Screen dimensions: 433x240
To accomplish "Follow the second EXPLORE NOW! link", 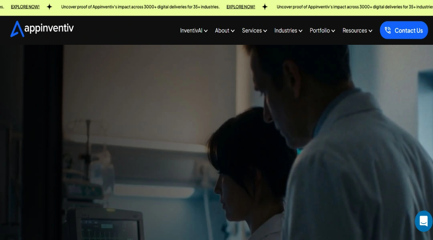I will tap(241, 7).
